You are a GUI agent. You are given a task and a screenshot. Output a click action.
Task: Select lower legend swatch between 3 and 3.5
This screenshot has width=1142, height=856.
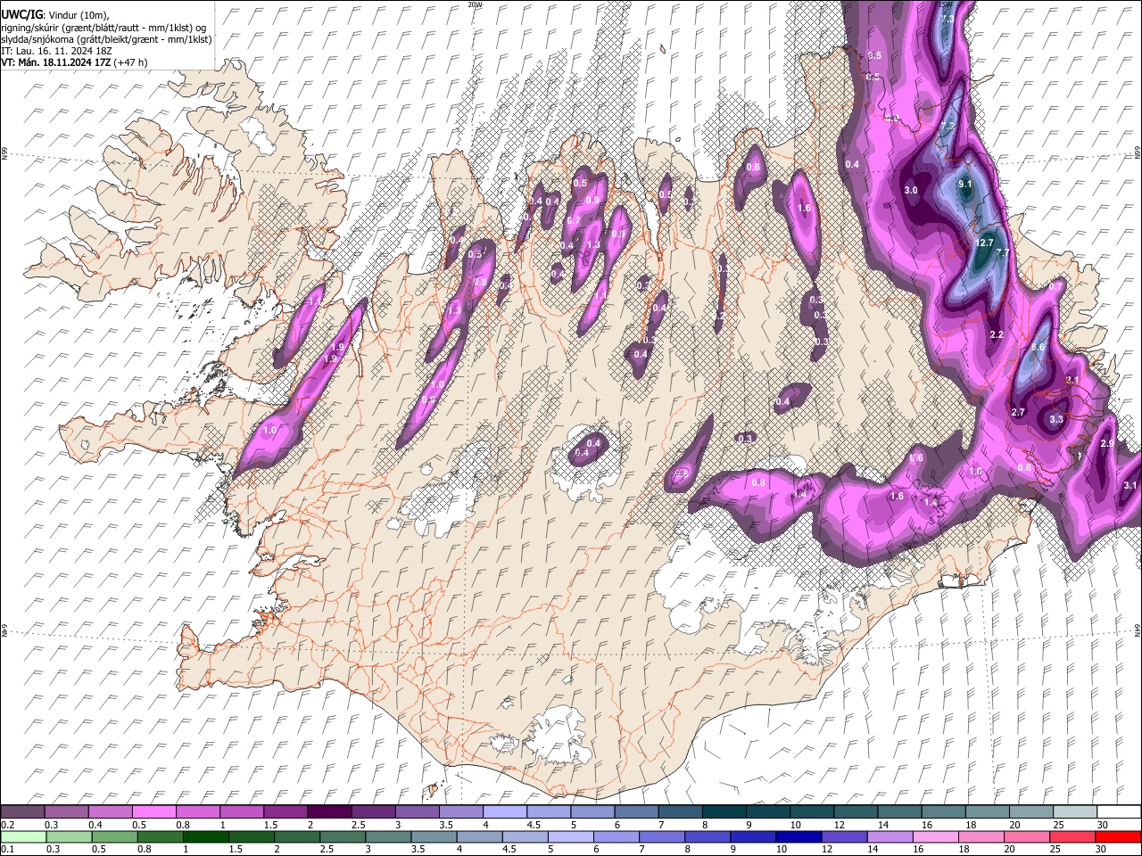tap(388, 836)
